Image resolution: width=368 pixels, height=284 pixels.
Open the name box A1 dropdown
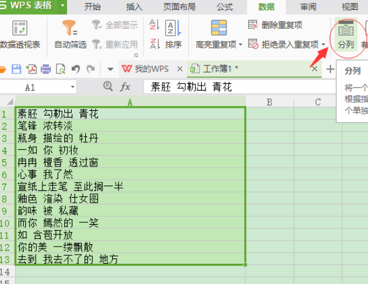coord(73,87)
